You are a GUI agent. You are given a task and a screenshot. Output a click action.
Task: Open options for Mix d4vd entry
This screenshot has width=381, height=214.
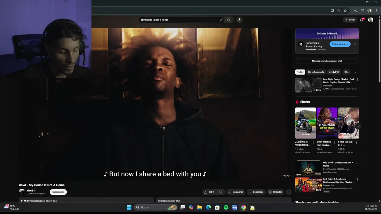click(x=357, y=163)
